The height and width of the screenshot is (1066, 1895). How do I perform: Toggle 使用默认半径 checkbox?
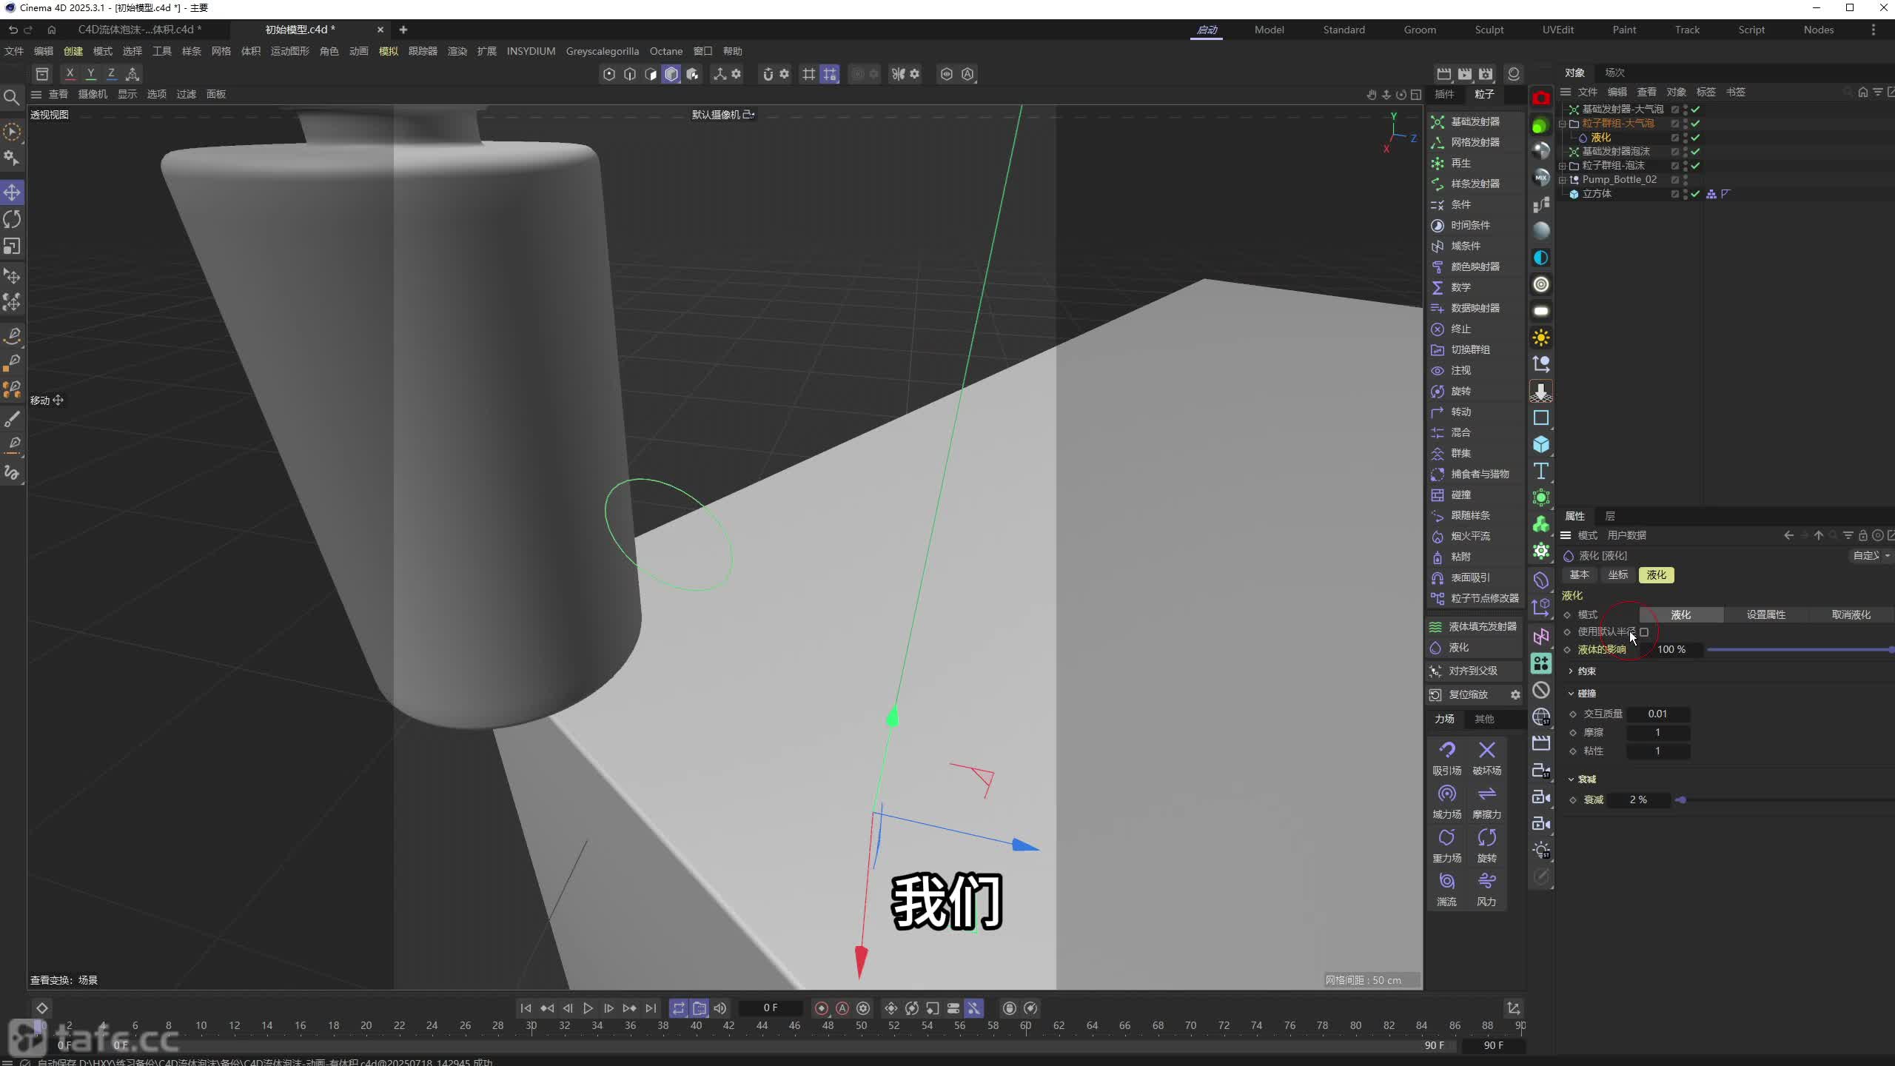tap(1644, 632)
